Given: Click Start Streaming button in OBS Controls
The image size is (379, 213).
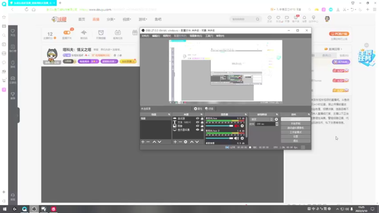Looking at the screenshot, I should pyautogui.click(x=295, y=119).
